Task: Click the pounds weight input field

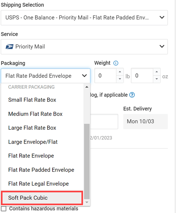Action: (105, 76)
